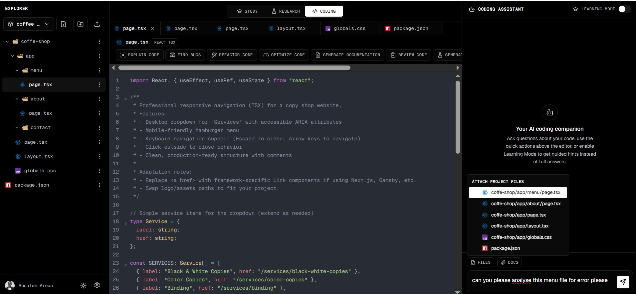This screenshot has width=636, height=294.
Task: Click the Docs button in assistant
Action: click(510, 262)
